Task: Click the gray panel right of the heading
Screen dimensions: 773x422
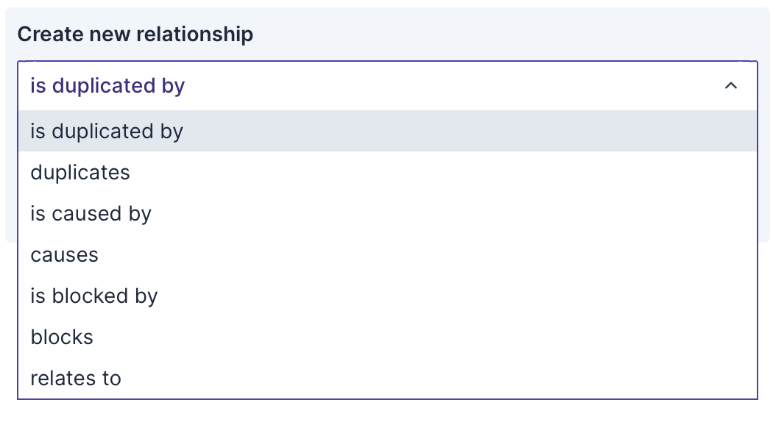Action: click(515, 34)
